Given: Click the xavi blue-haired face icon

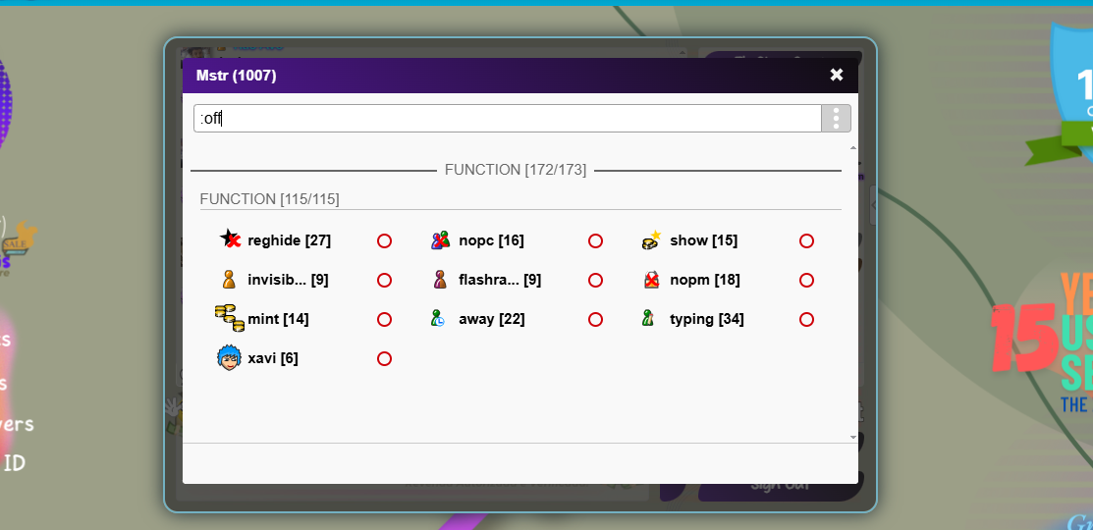Looking at the screenshot, I should tap(230, 358).
